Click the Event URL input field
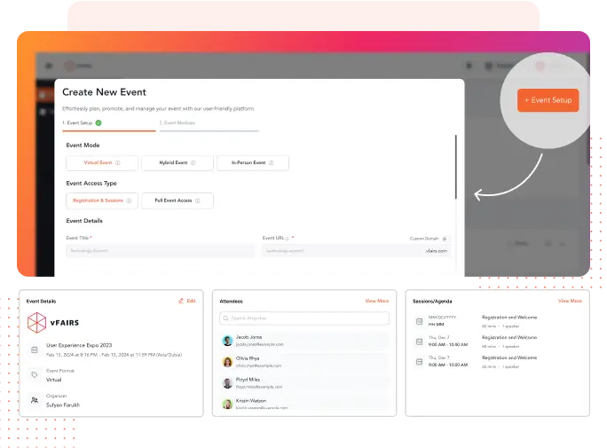 coord(356,251)
